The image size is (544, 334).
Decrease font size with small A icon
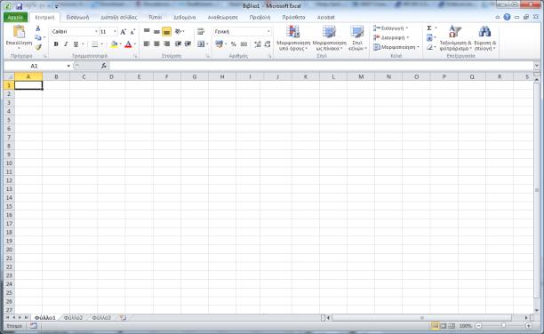pos(132,32)
